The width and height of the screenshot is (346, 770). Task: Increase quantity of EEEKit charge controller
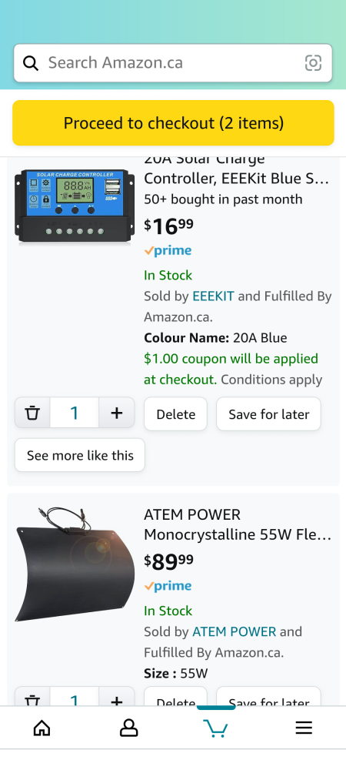pyautogui.click(x=117, y=413)
